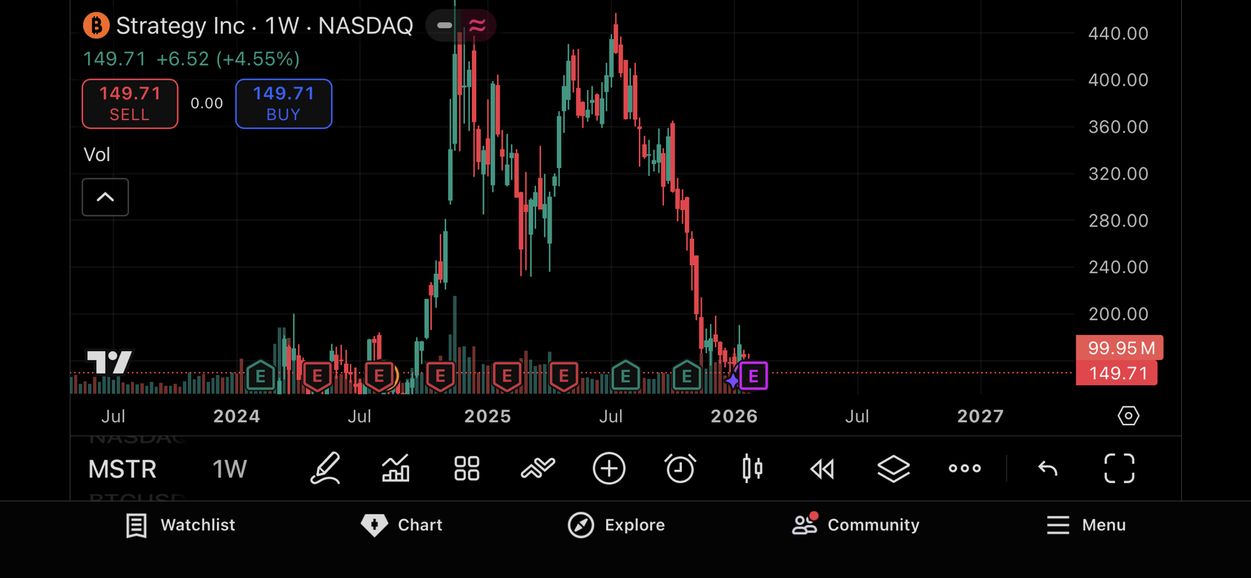Tap the grey dash icon in the header pill

[x=444, y=26]
